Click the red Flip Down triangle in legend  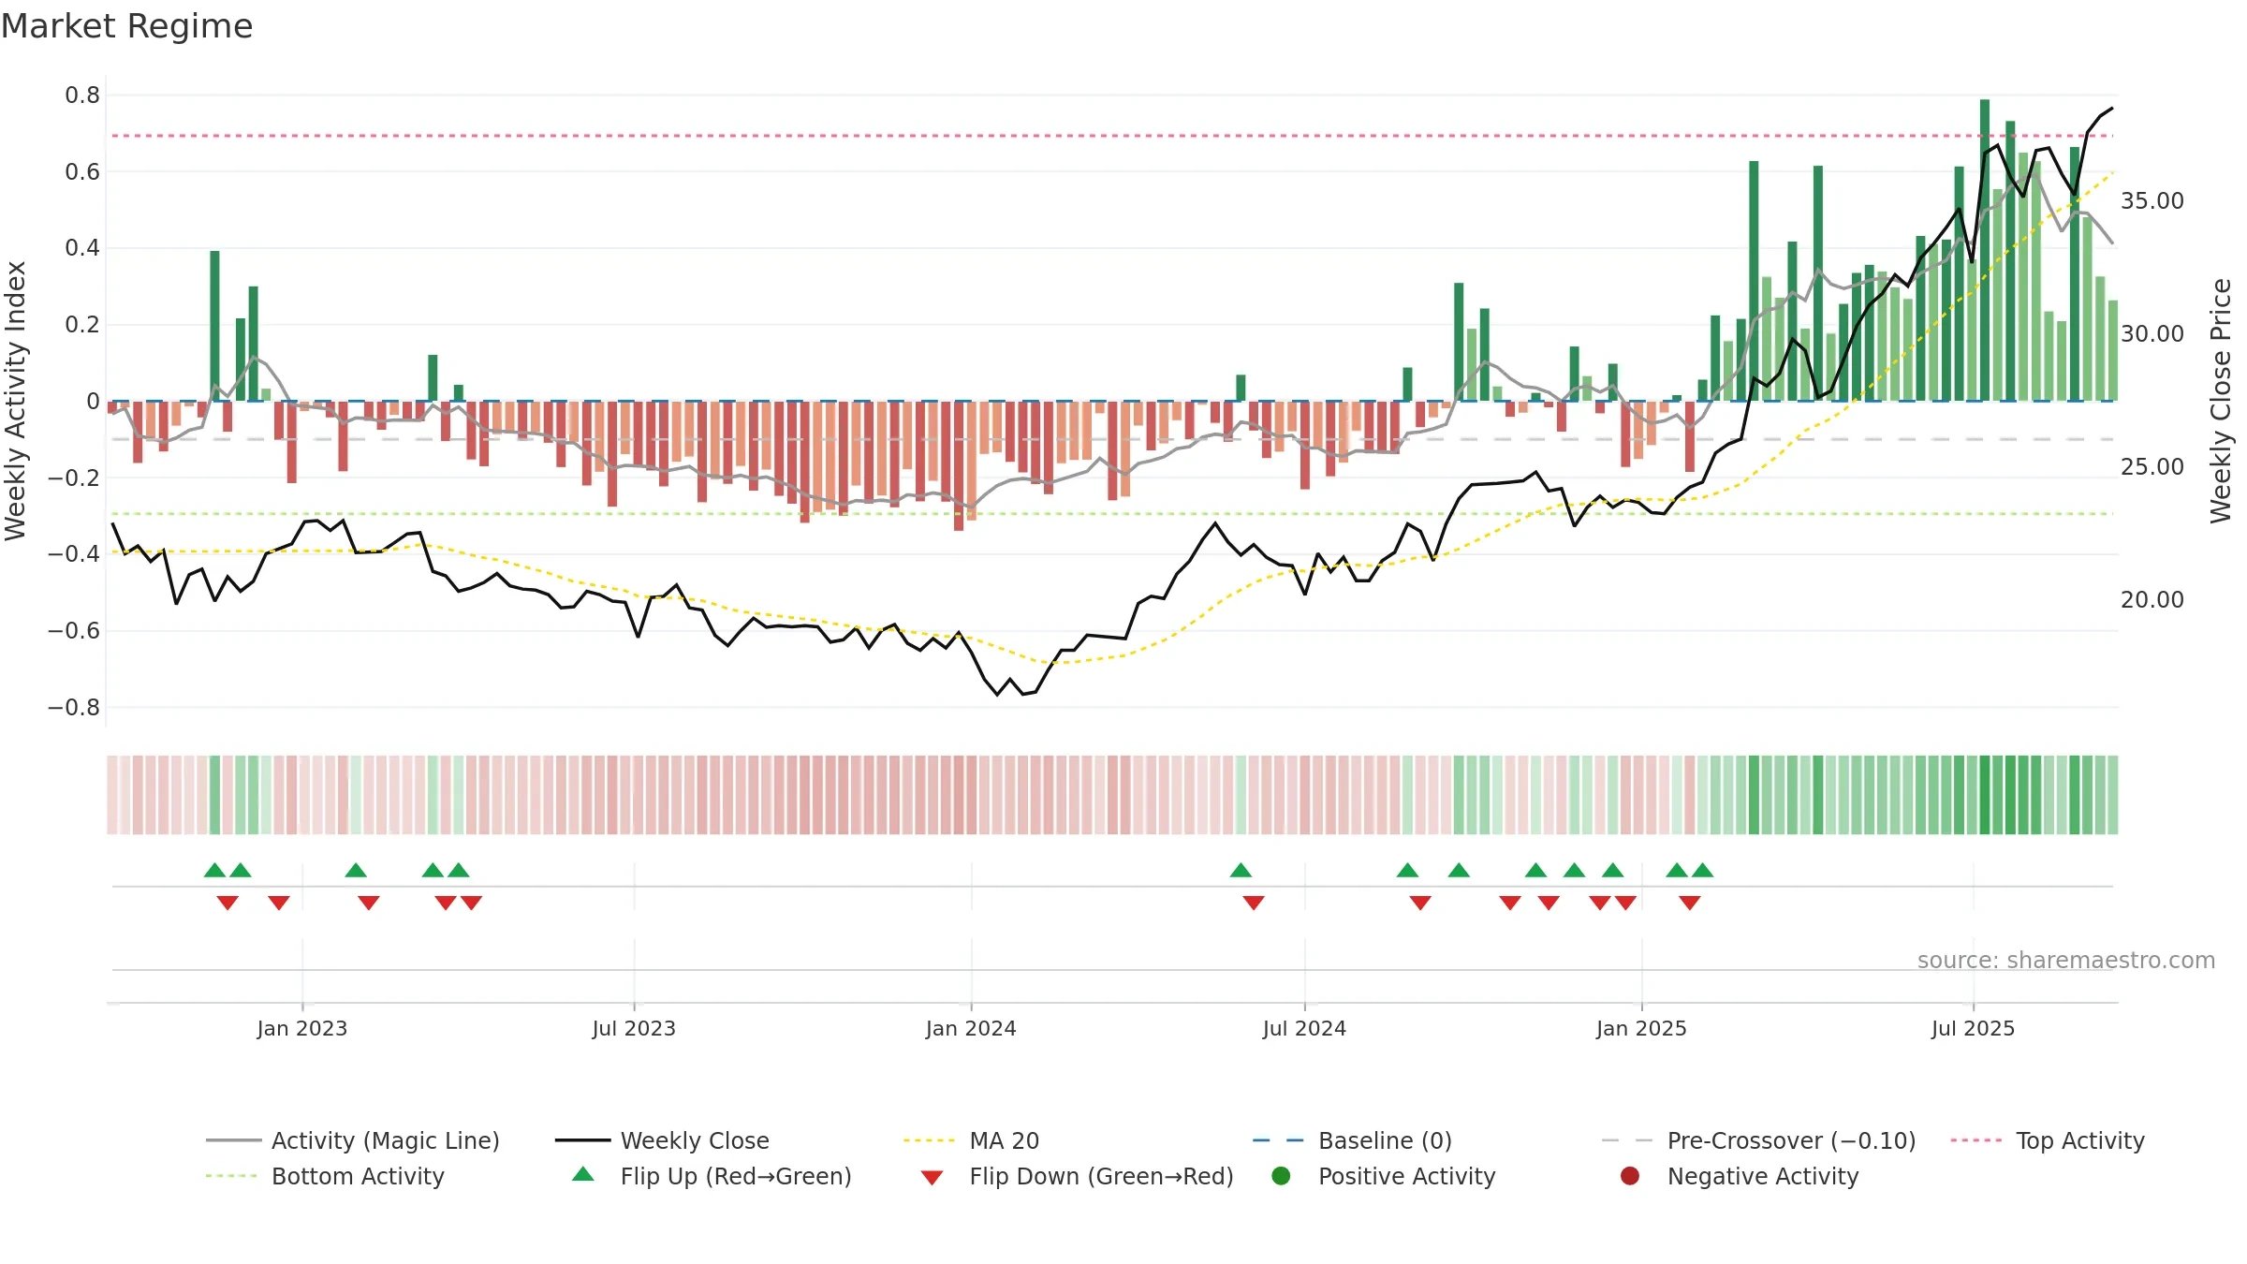[x=932, y=1178]
